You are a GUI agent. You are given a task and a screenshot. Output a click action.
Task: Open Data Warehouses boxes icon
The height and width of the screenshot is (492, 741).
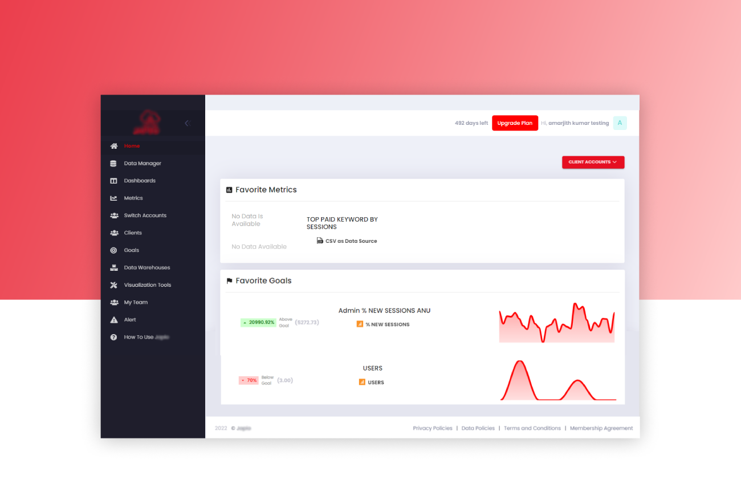pos(113,268)
